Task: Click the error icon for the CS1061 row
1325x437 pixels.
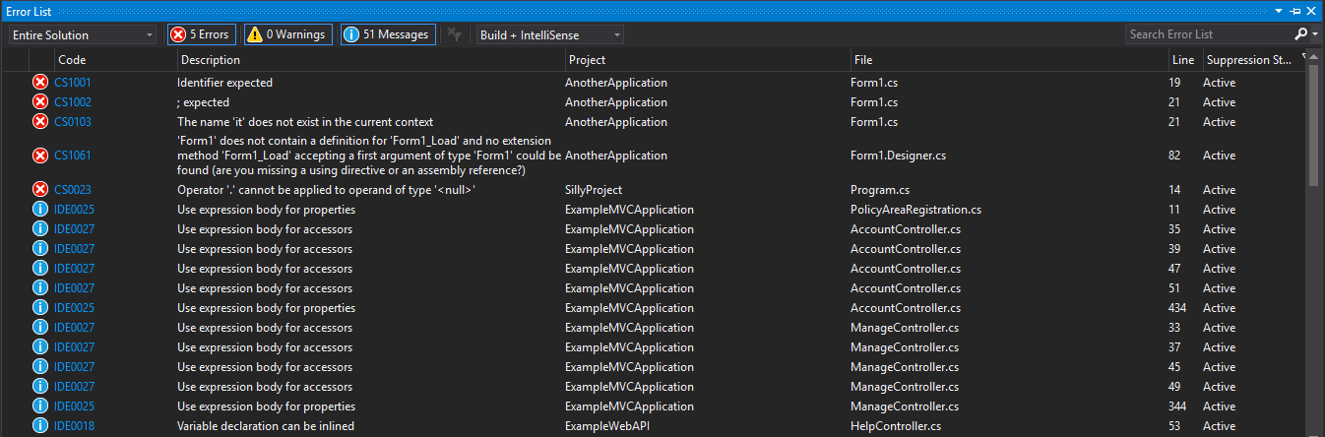Action: [x=40, y=156]
